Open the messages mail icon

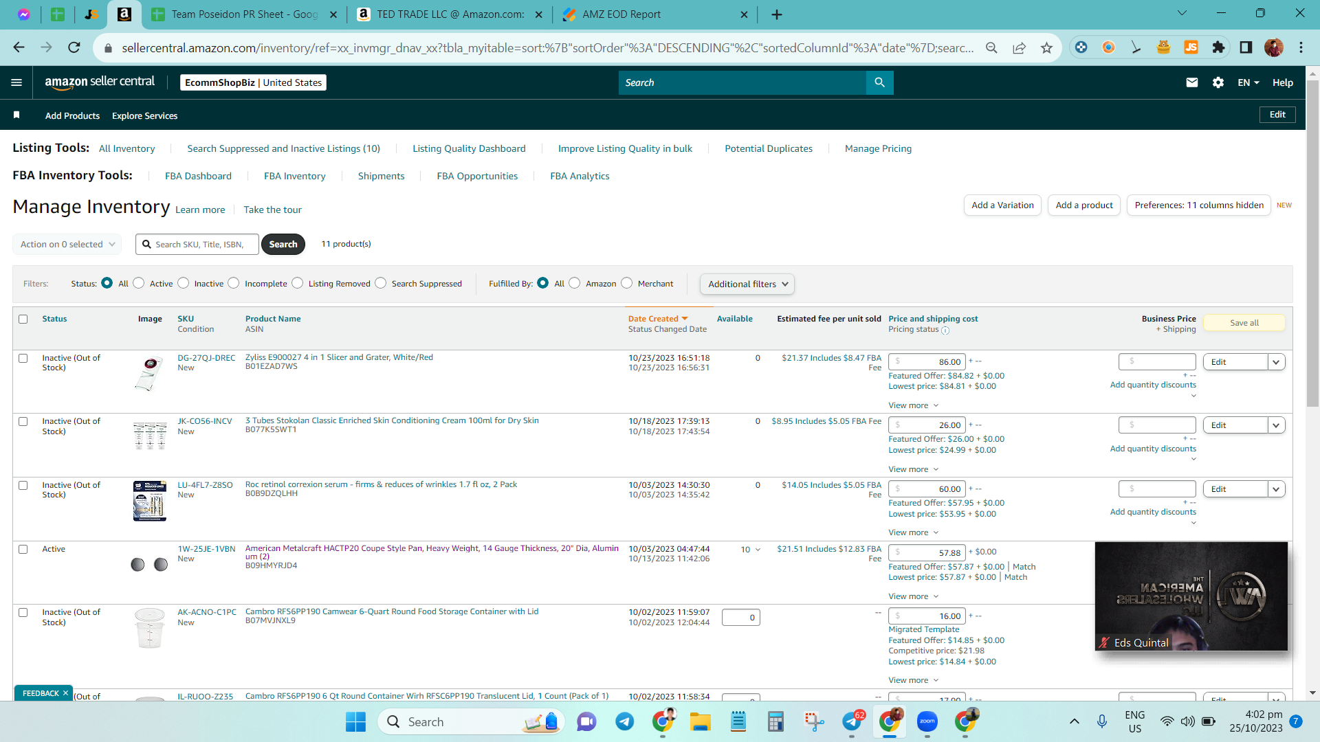1192,82
